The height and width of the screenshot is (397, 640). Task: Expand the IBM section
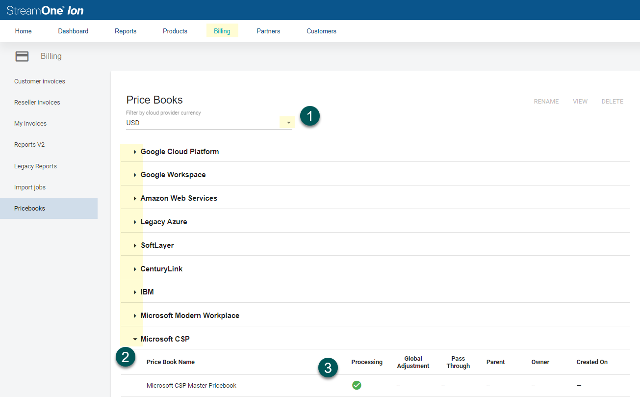(x=135, y=292)
